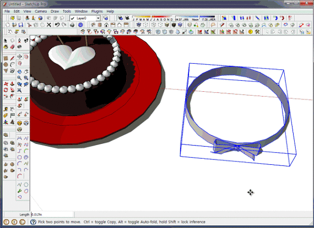Click the Zoom Extents icon
This screenshot has height=228, width=314.
pyautogui.click(x=19, y=91)
